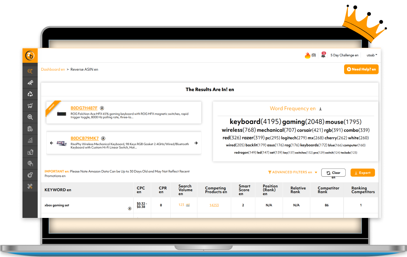Click the Need Help button

pyautogui.click(x=361, y=69)
